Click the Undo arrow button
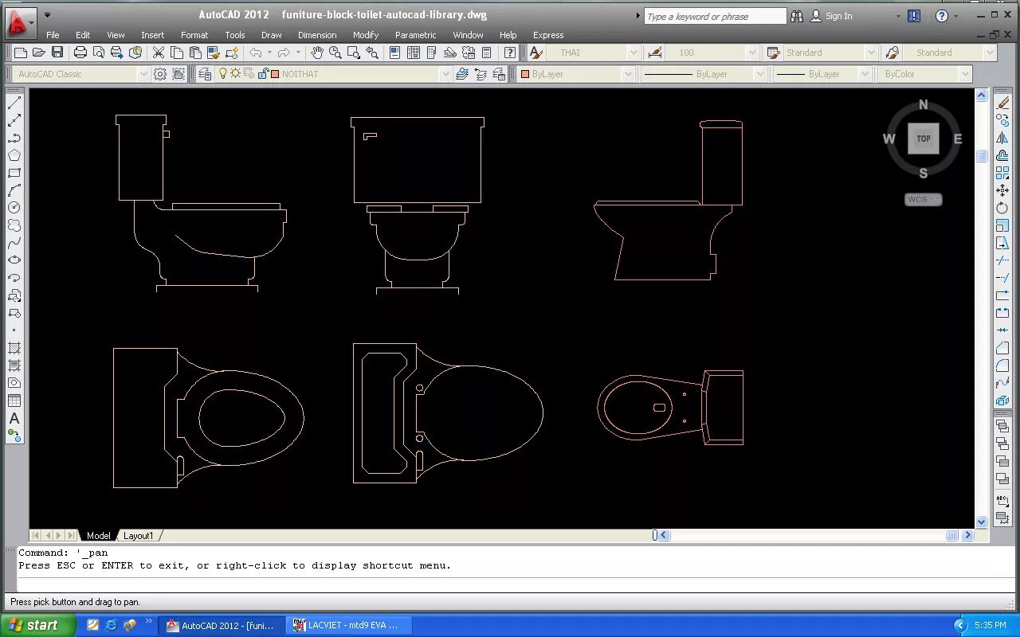The image size is (1020, 637). coord(256,53)
